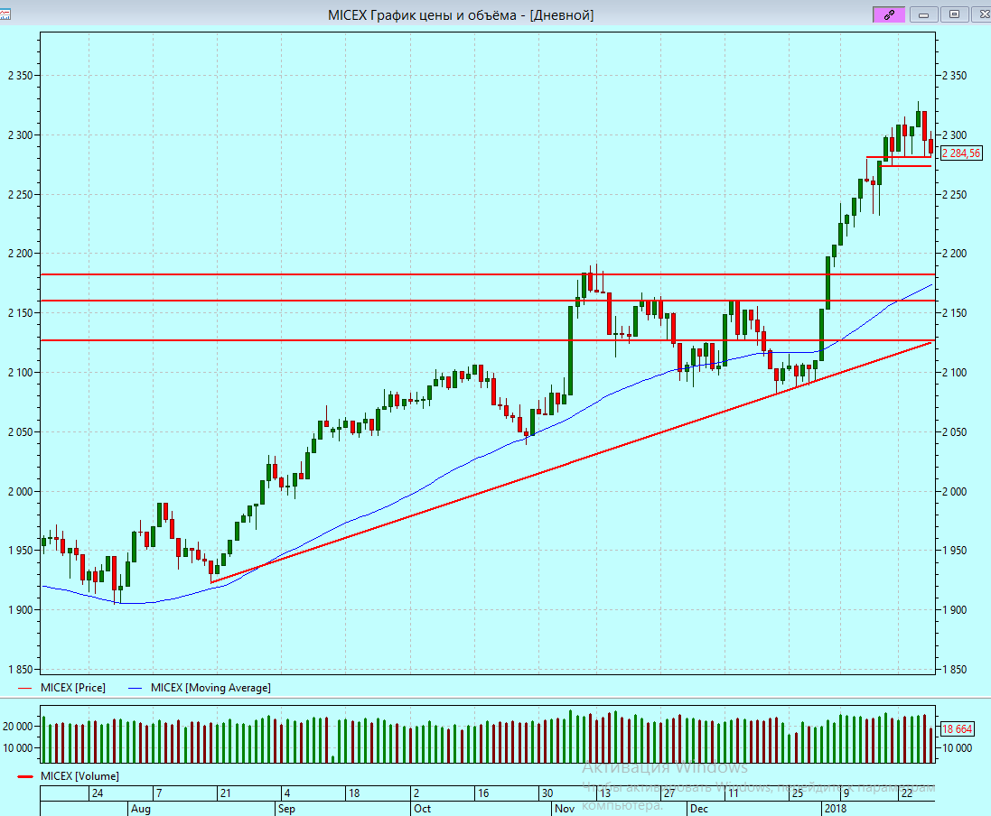This screenshot has height=816, width=991.
Task: Select the MICEX [Moving Average] legend label
Action: pos(210,688)
